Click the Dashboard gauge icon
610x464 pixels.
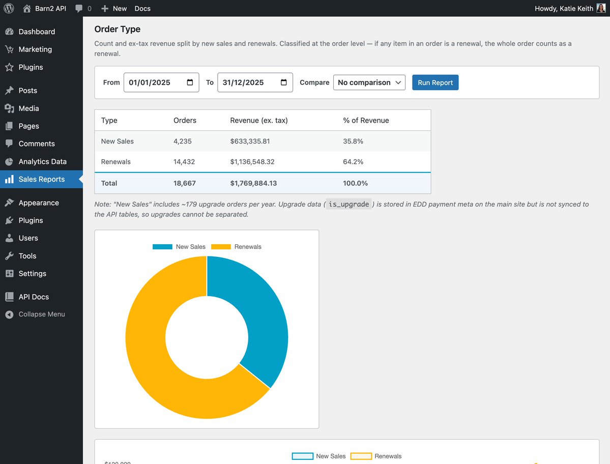(9, 32)
